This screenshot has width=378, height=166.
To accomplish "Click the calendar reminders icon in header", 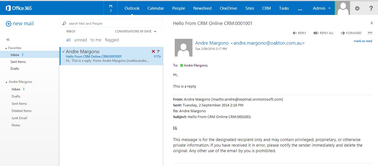I will (111, 8).
